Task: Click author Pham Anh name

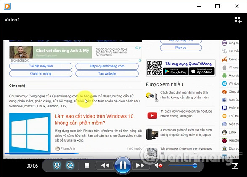Action: 68,148
